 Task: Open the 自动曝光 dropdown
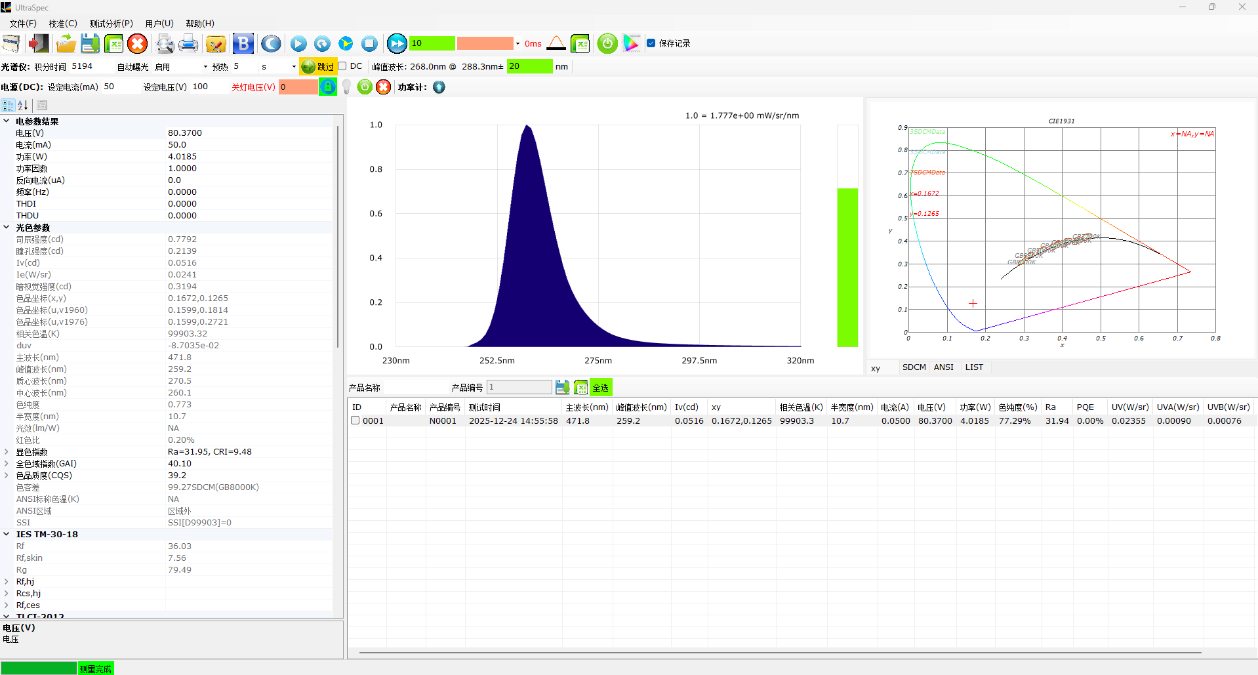205,67
